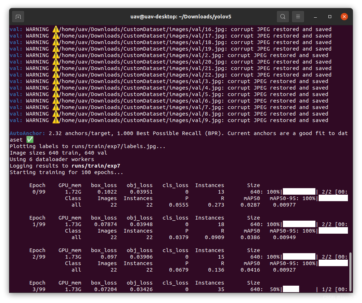Click recall value 0.136
The image size is (362, 303).
[216, 270]
